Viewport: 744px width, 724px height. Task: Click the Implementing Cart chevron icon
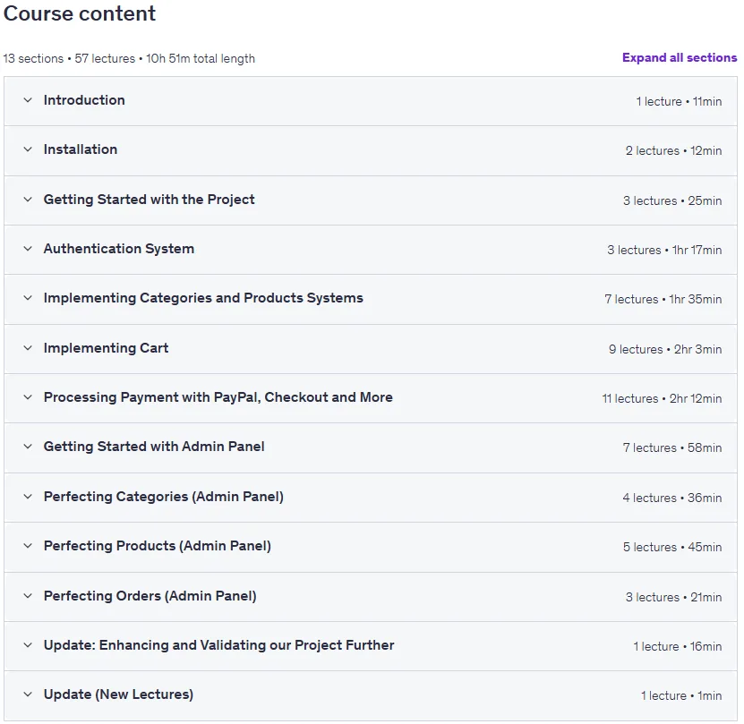28,348
